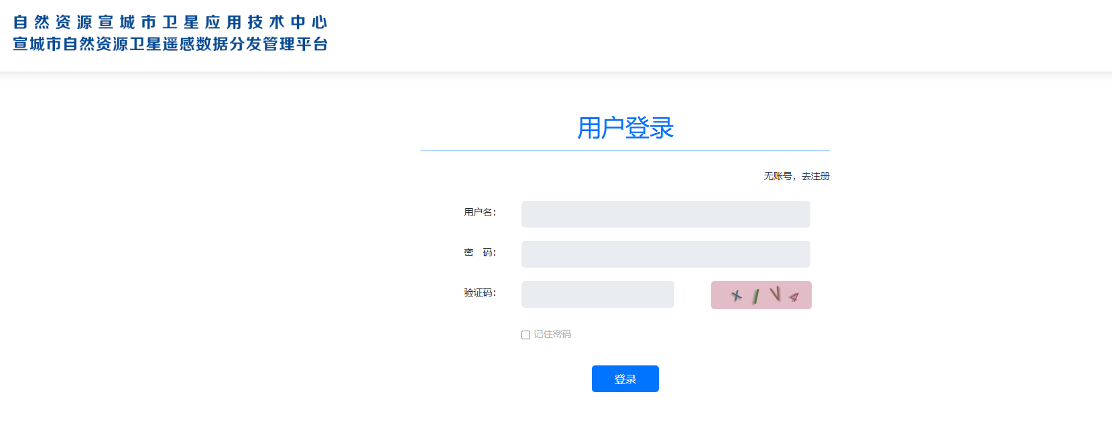Click the 用户登录 page heading

(625, 128)
